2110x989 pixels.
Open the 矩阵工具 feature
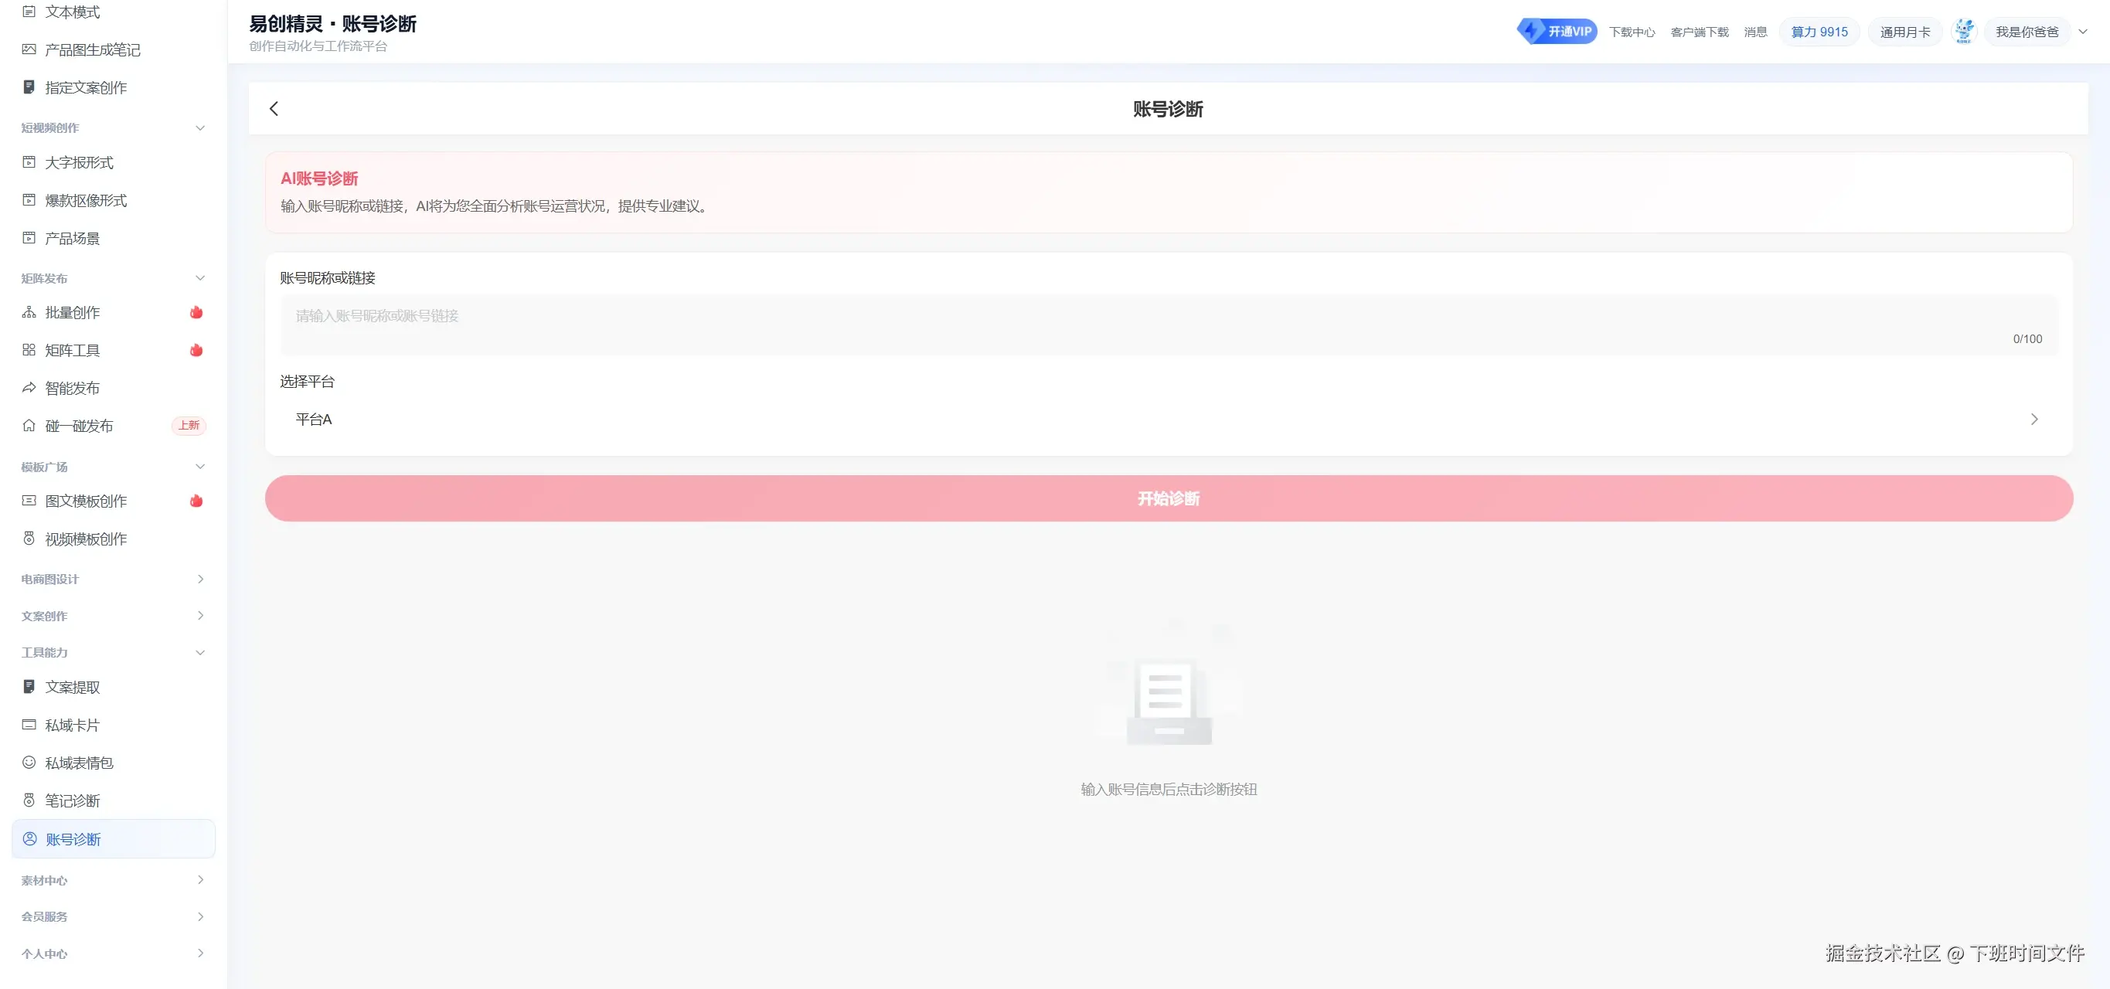coord(72,349)
